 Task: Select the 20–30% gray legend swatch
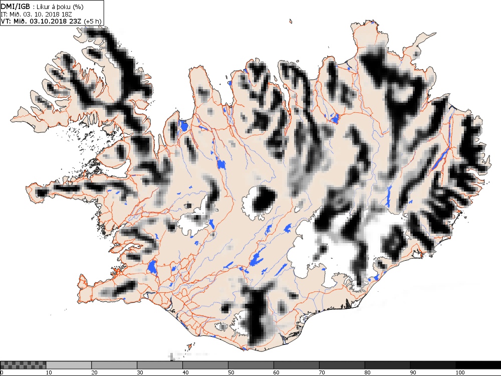pyautogui.click(x=114, y=365)
